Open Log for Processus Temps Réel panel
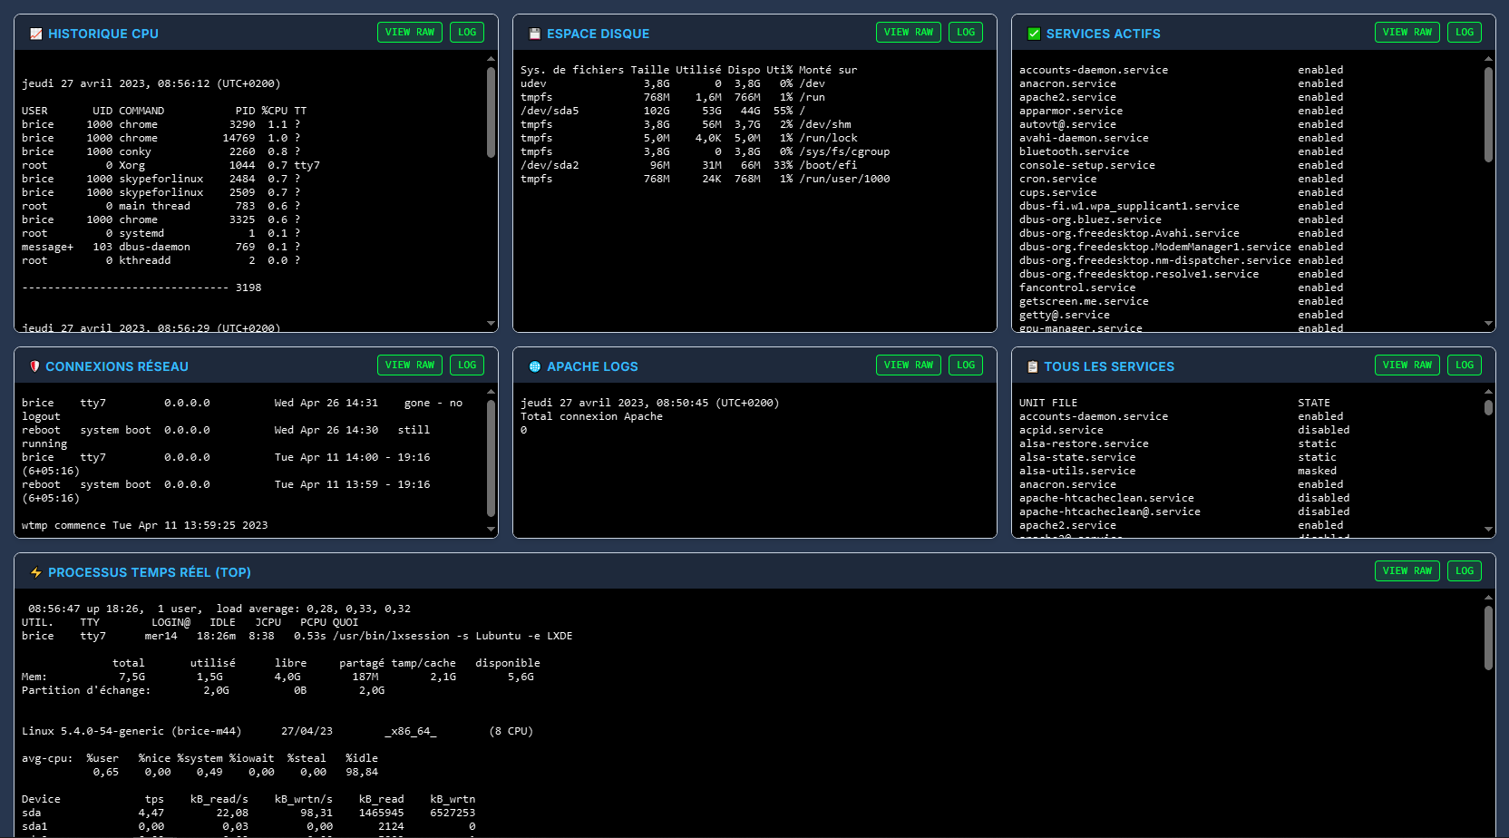The height and width of the screenshot is (838, 1509). pyautogui.click(x=1465, y=570)
